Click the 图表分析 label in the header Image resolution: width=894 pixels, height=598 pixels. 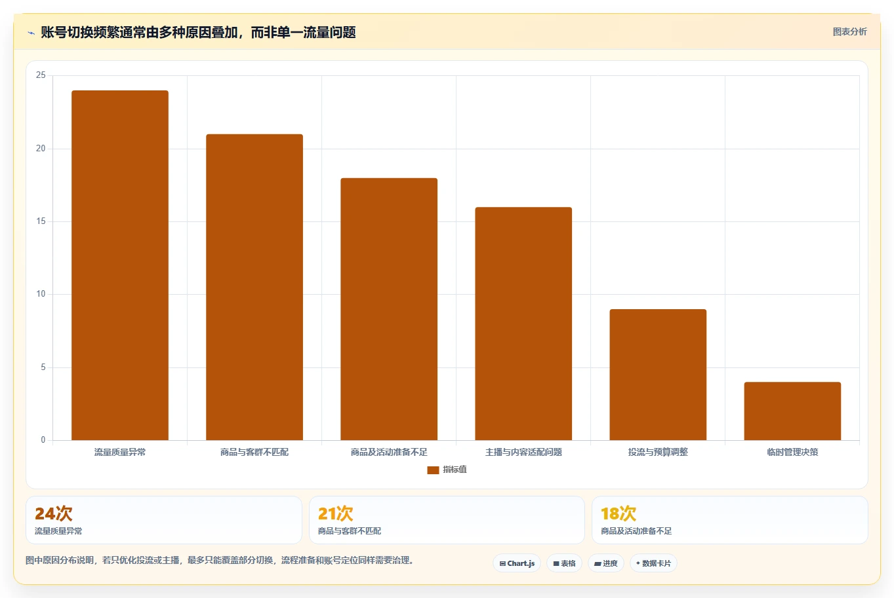tap(849, 31)
